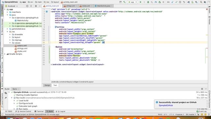
Task: Collapse the values folder
Action: pos(10,43)
